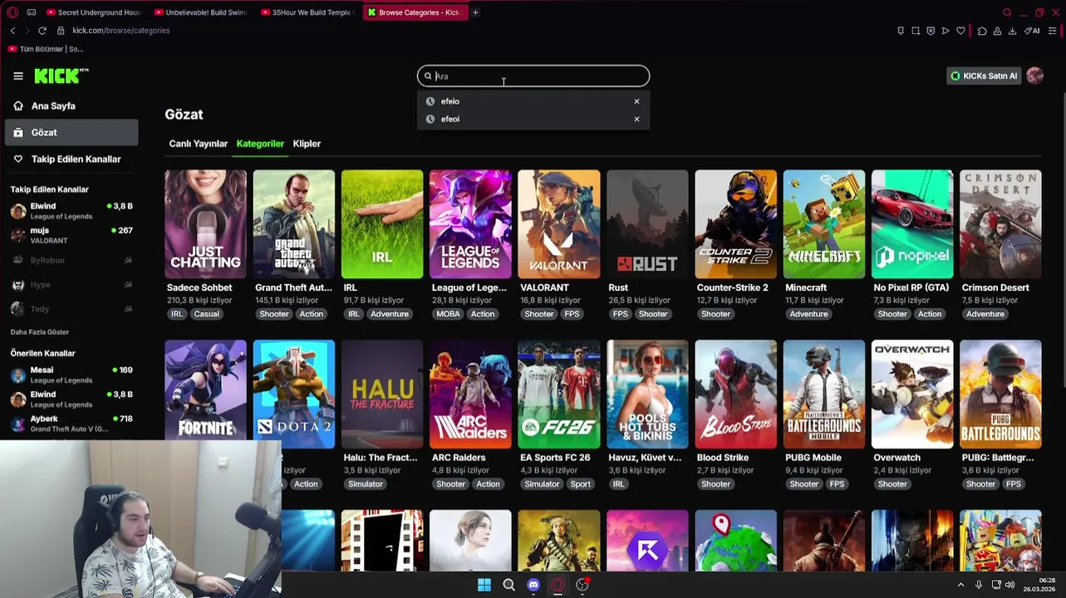The width and height of the screenshot is (1066, 598).
Task: Open the Minecraft category thumbnail
Action: click(824, 224)
